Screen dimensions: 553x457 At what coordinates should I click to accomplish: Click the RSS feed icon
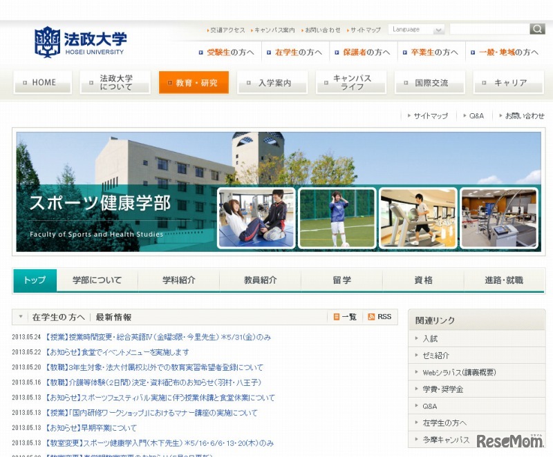[373, 316]
